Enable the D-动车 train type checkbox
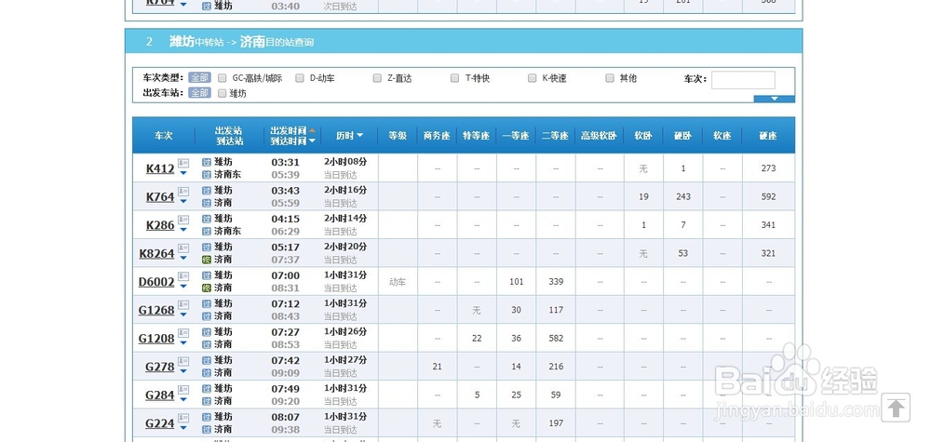This screenshot has width=931, height=442. coord(300,78)
